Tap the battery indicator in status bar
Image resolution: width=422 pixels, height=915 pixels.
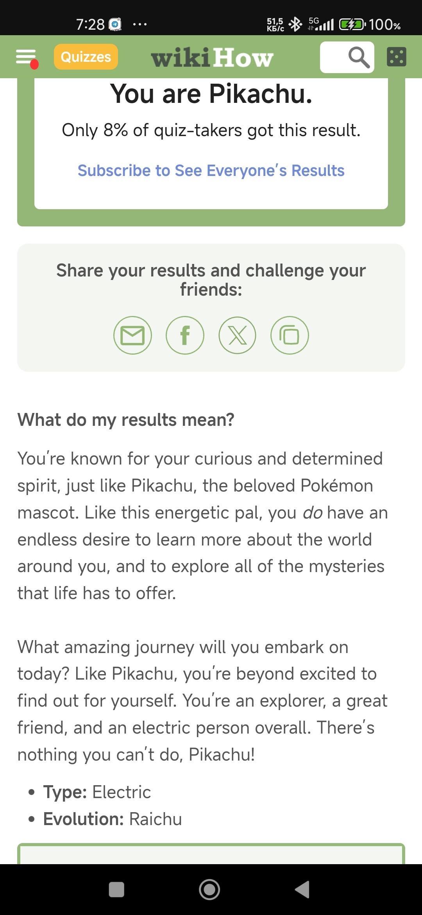click(352, 25)
